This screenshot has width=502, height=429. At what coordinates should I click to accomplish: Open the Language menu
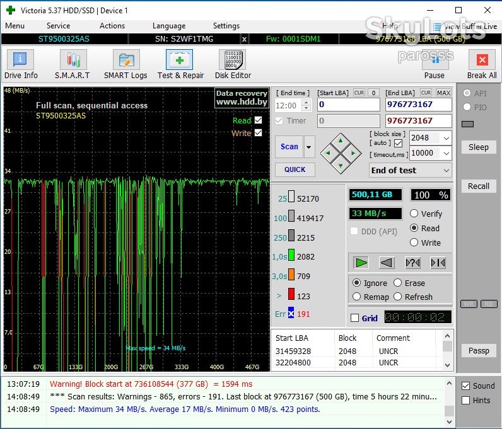point(169,26)
